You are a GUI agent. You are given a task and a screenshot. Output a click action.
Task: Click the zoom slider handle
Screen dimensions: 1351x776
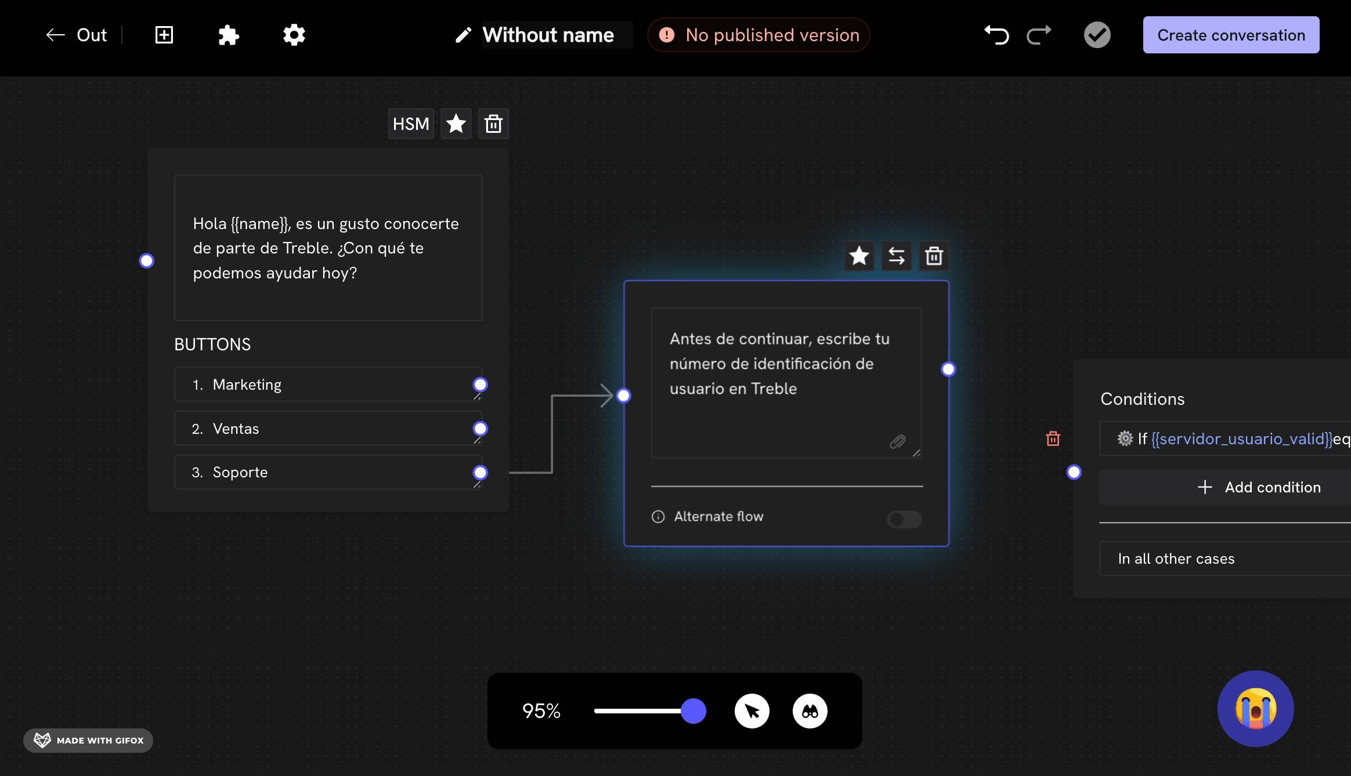point(693,711)
